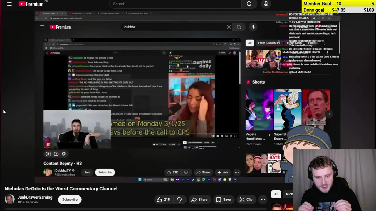Like the video with 215 likes

pyautogui.click(x=163, y=200)
